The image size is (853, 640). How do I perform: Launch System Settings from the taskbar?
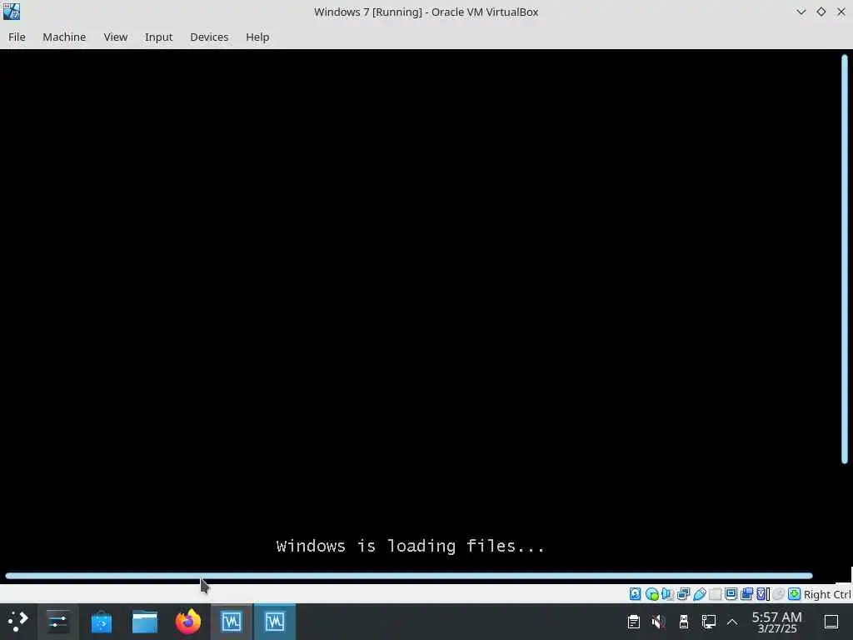coord(57,622)
